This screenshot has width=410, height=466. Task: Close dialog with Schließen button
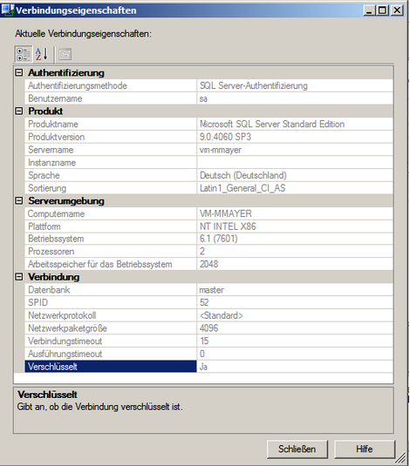pos(297,449)
